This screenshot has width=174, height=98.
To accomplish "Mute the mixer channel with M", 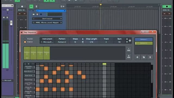I will point(4,17).
